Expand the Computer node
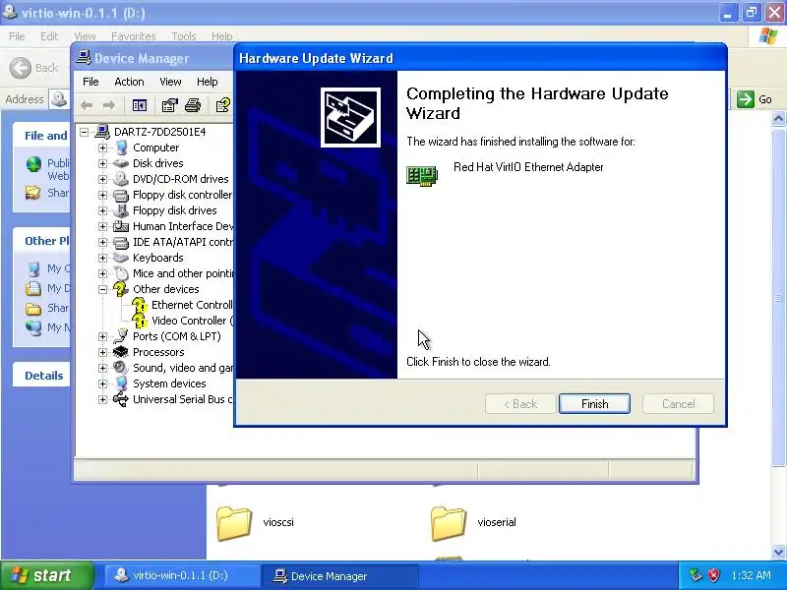This screenshot has height=590, width=787. [x=103, y=148]
